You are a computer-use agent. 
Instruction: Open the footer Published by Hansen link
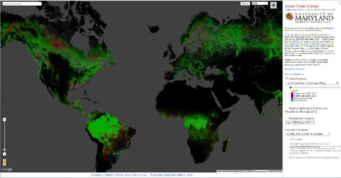click(119, 175)
